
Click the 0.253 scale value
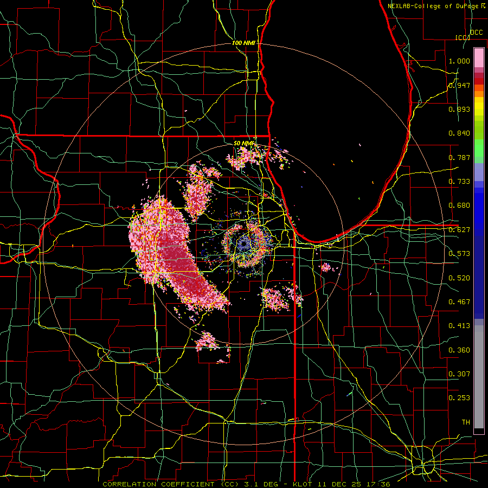[459, 398]
